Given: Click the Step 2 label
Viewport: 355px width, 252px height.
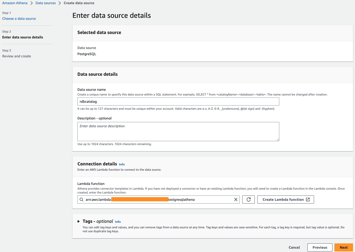Looking at the screenshot, I should [7, 32].
